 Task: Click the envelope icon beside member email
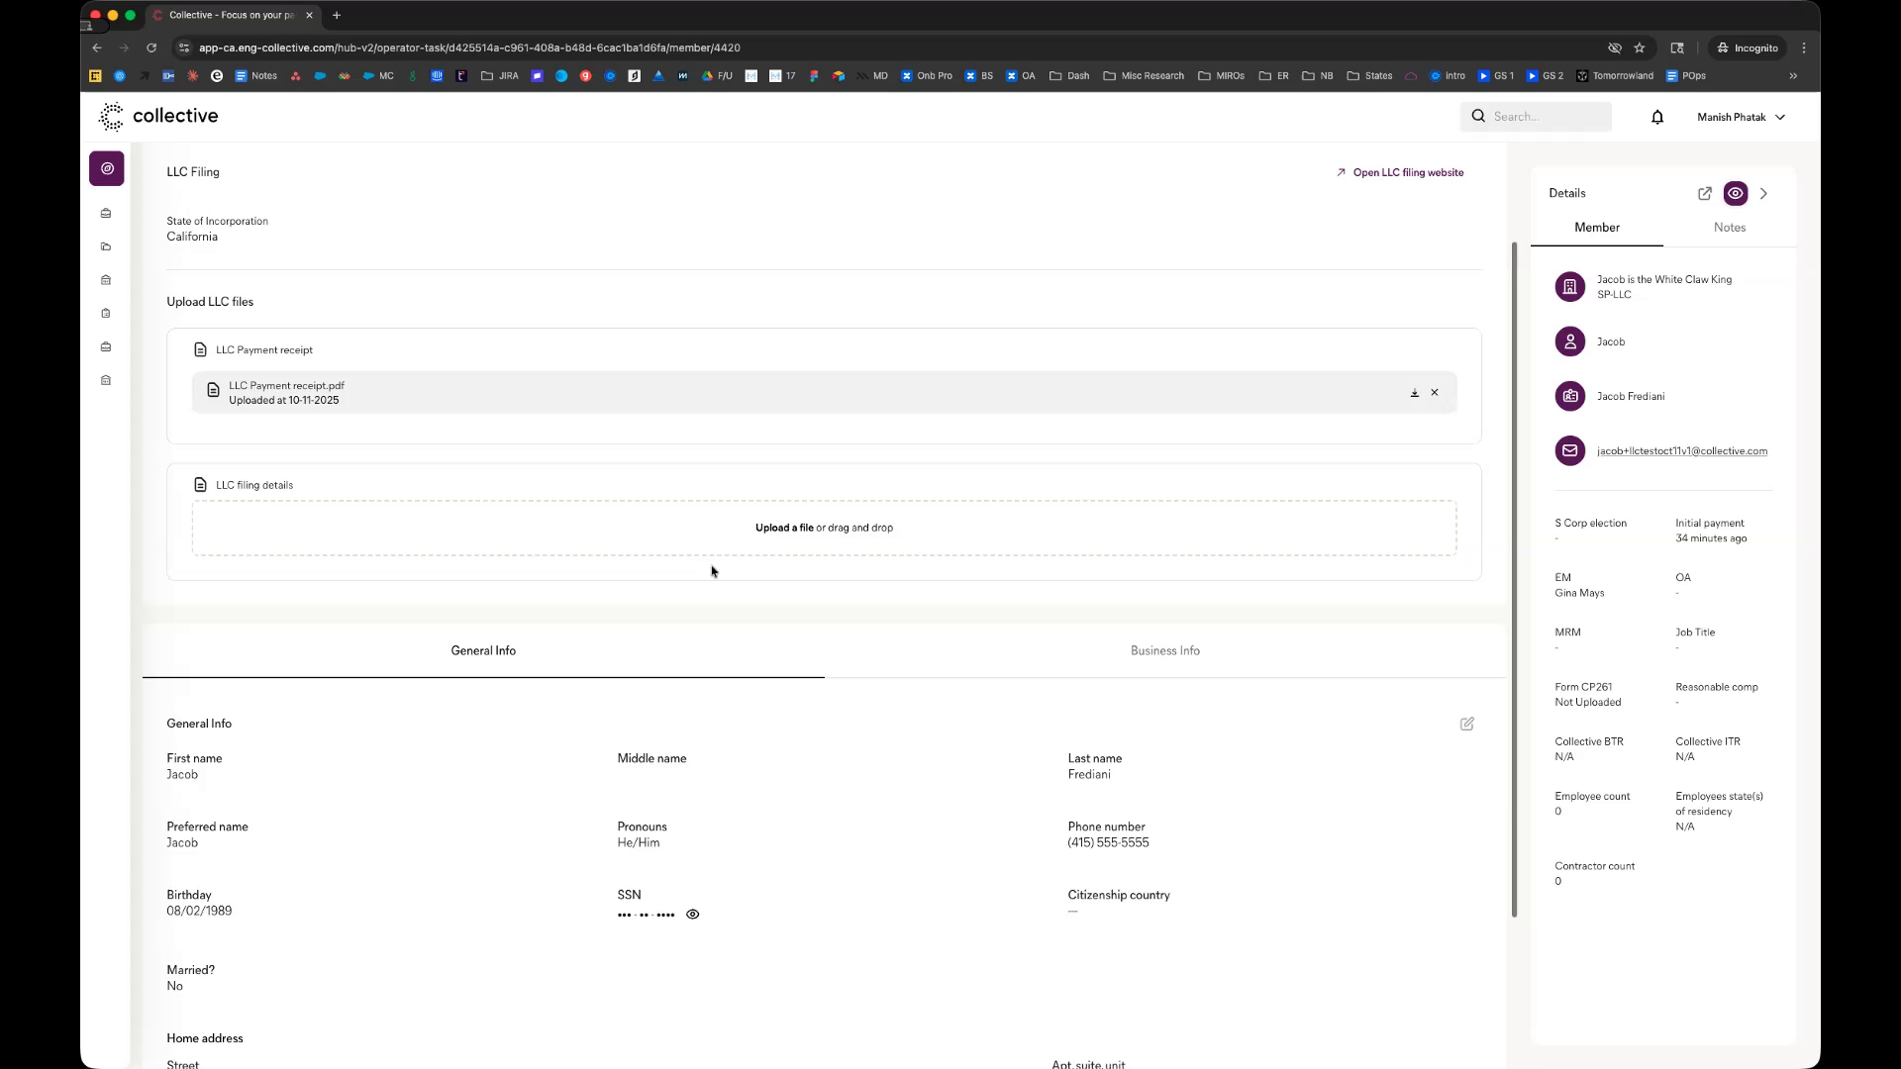[1569, 450]
